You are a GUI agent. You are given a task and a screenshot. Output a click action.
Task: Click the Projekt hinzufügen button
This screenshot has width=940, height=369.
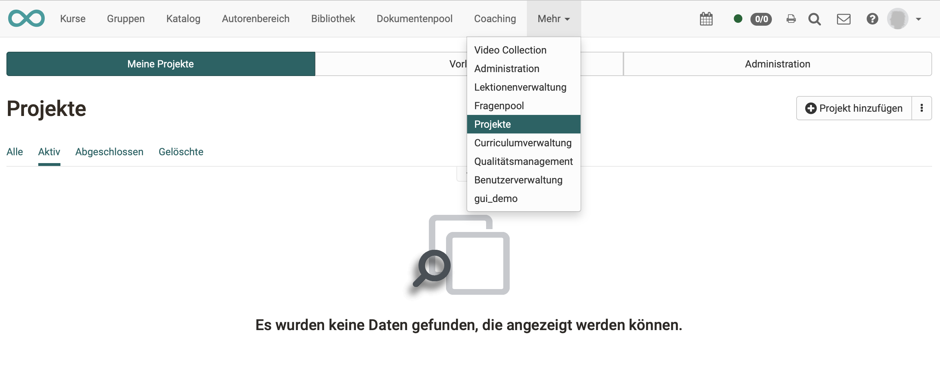tap(853, 108)
